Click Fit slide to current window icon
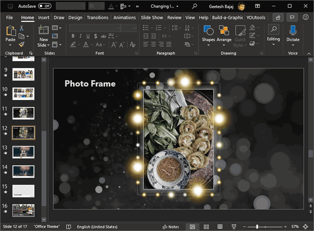 pos(305,227)
